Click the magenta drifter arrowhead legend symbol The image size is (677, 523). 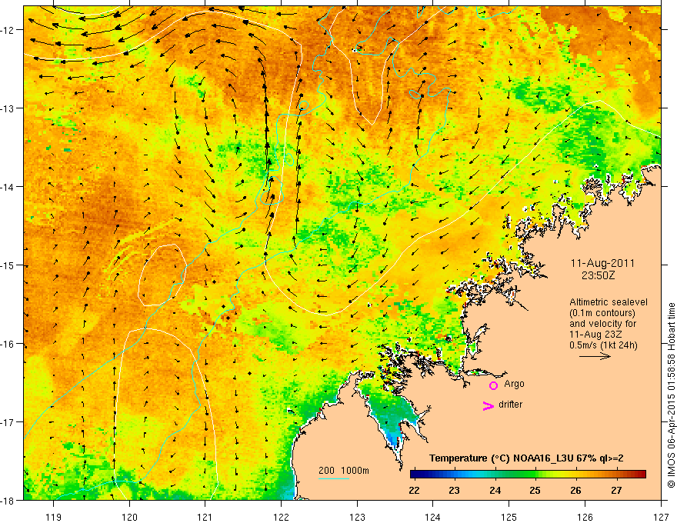pyautogui.click(x=489, y=405)
